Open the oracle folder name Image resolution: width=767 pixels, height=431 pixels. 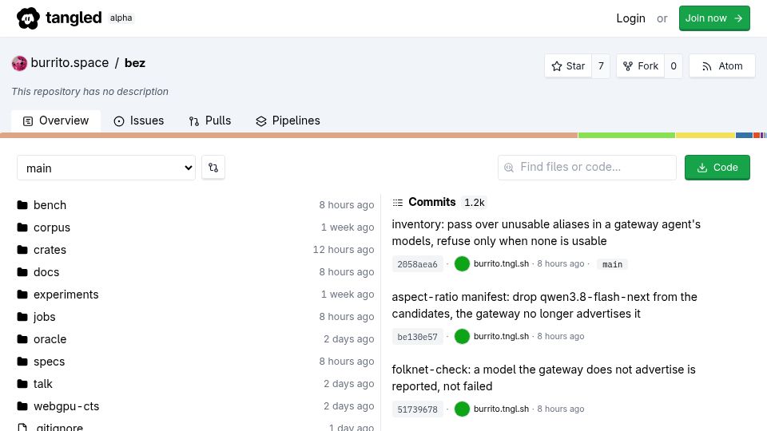point(50,339)
